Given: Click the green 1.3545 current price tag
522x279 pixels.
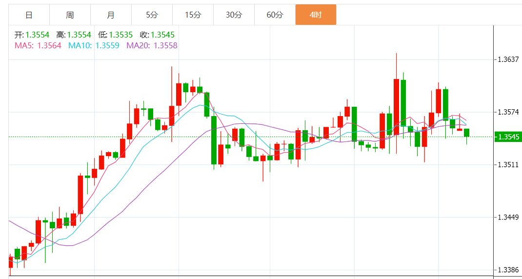Looking at the screenshot, I should tap(507, 137).
